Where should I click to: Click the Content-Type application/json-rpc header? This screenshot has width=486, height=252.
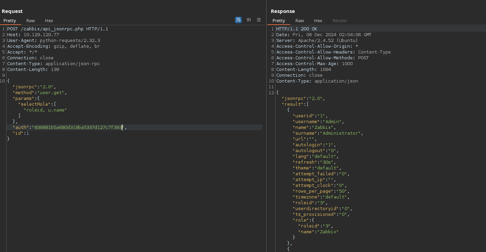point(54,63)
